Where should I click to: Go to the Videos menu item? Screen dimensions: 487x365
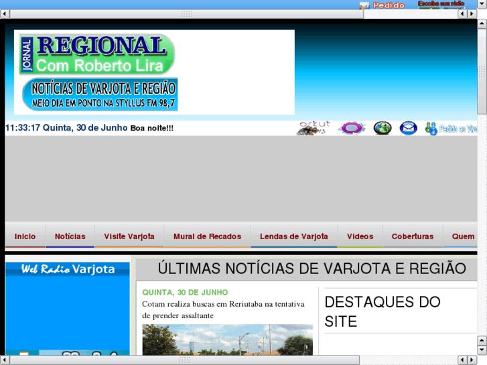tap(360, 236)
